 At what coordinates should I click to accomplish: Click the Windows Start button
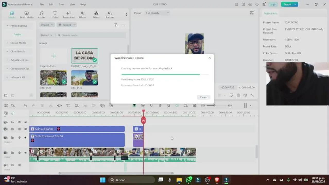(102, 180)
